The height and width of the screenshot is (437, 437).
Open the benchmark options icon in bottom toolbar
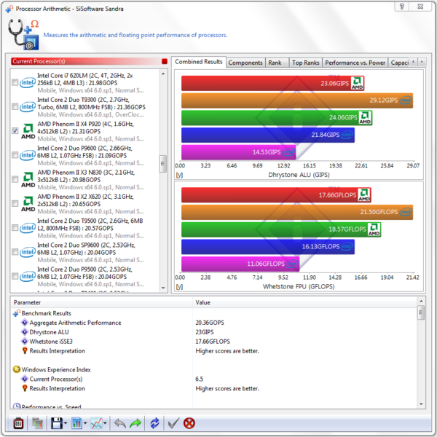tap(18, 423)
